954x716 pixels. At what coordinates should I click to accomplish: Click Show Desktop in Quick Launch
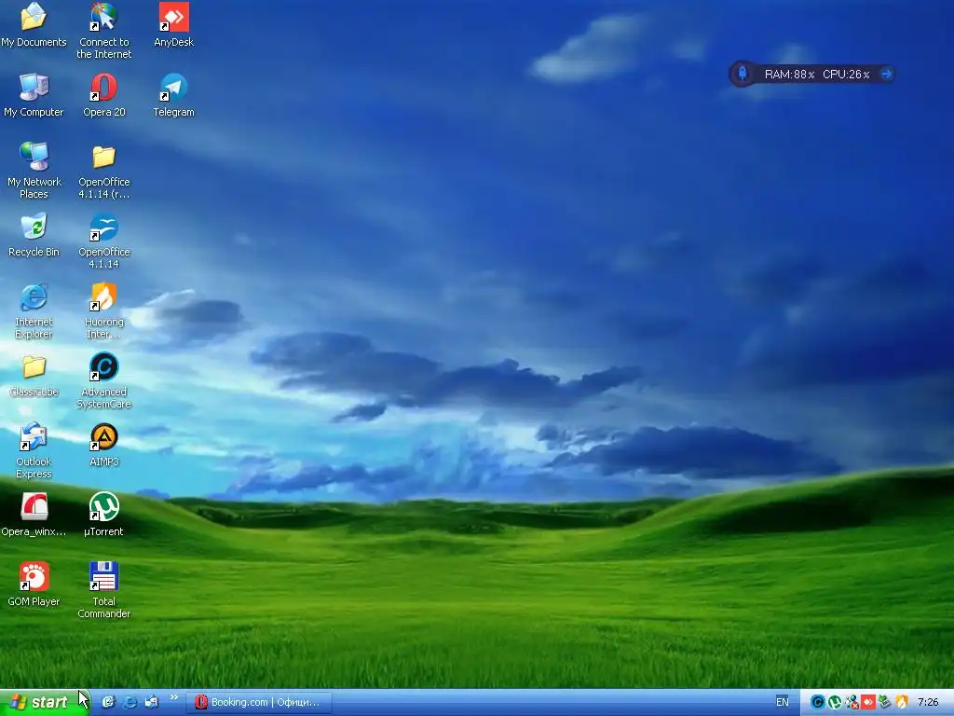pyautogui.click(x=108, y=702)
